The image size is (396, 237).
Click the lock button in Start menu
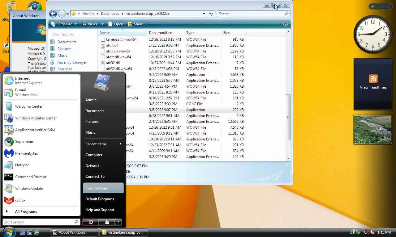(107, 222)
